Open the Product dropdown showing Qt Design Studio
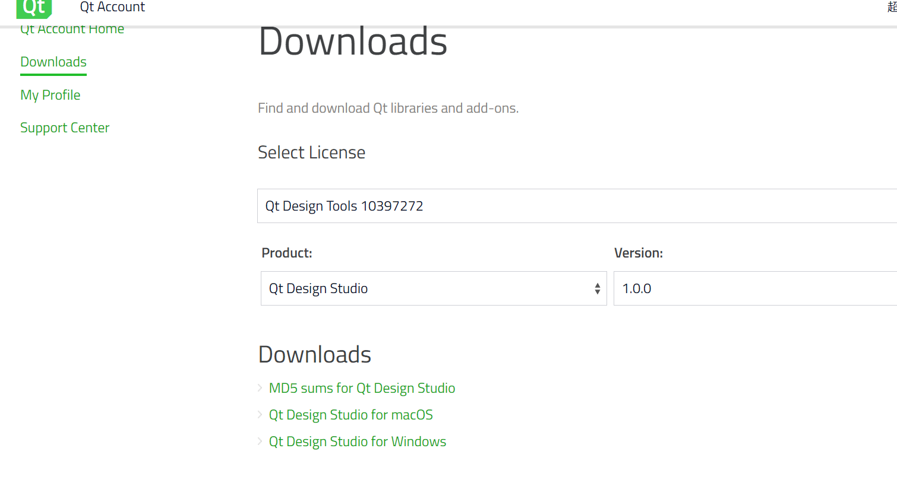This screenshot has width=897, height=480. pyautogui.click(x=434, y=288)
